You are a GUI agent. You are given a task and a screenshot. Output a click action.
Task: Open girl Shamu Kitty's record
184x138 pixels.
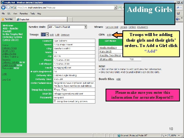[106, 59]
